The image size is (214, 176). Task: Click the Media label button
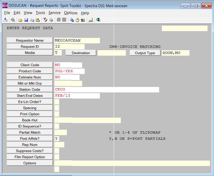30,53
